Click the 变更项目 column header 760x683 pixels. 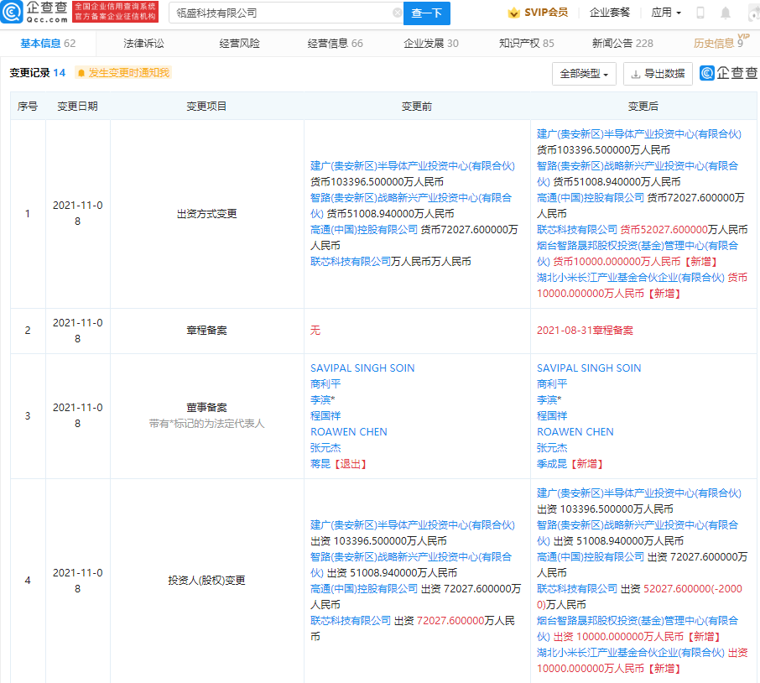click(x=207, y=107)
